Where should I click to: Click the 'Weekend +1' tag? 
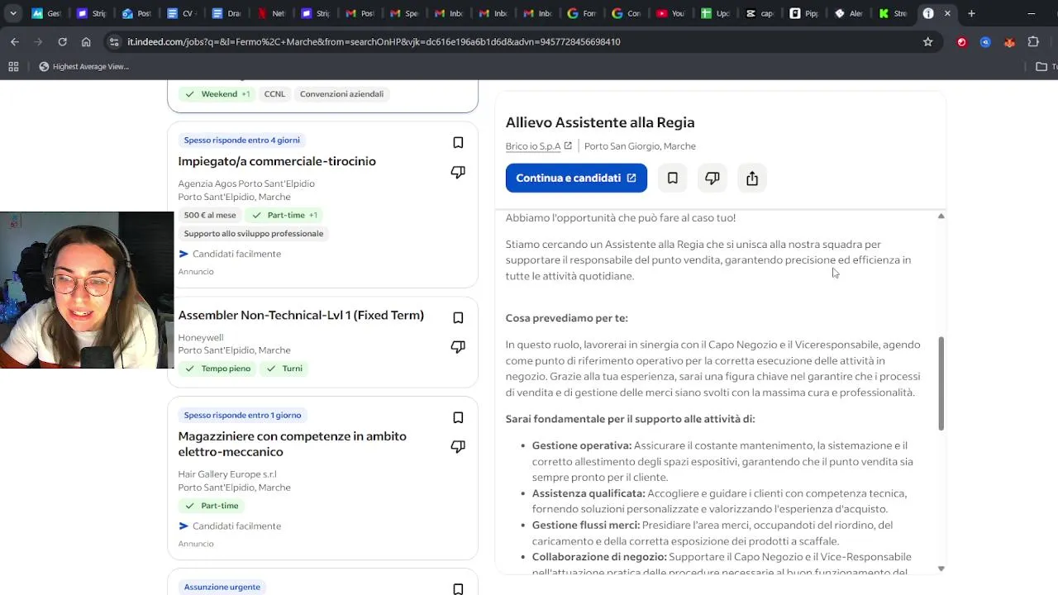pos(217,94)
